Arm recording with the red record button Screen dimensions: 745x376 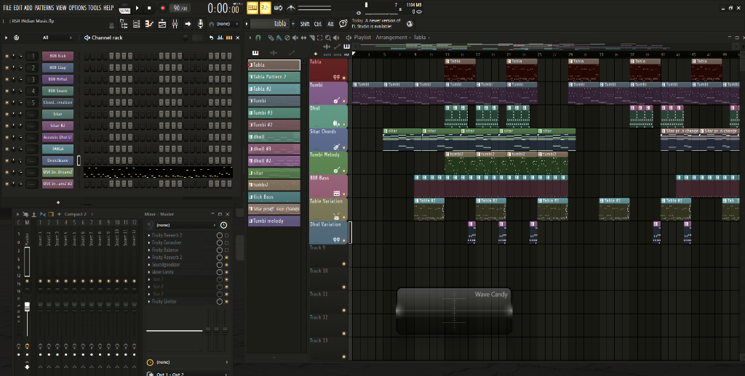coord(162,8)
